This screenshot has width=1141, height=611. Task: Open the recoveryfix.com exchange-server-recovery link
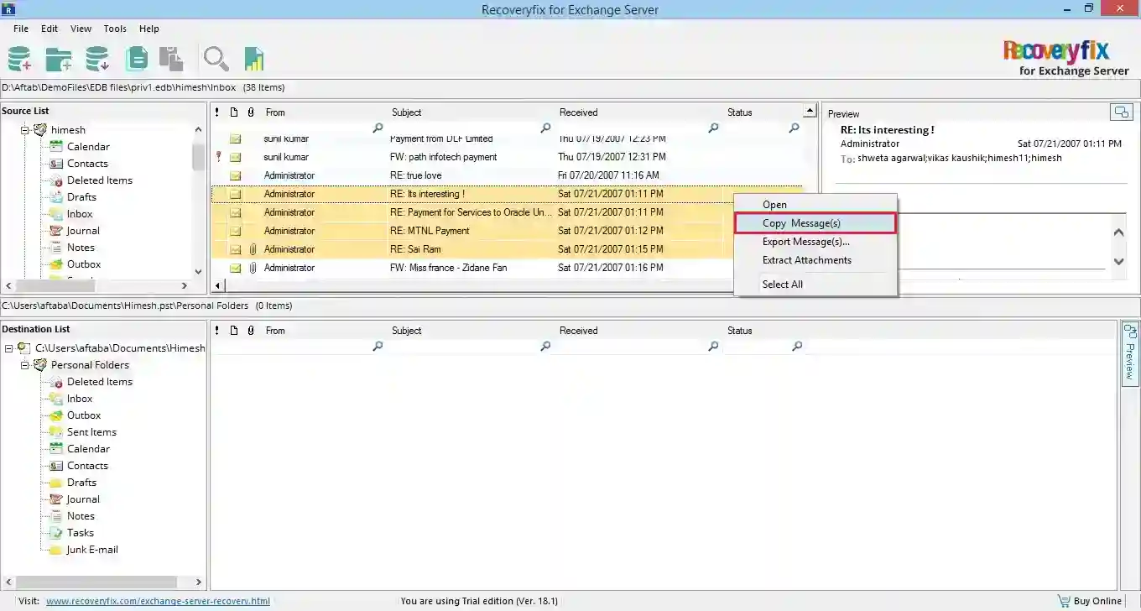tap(158, 601)
